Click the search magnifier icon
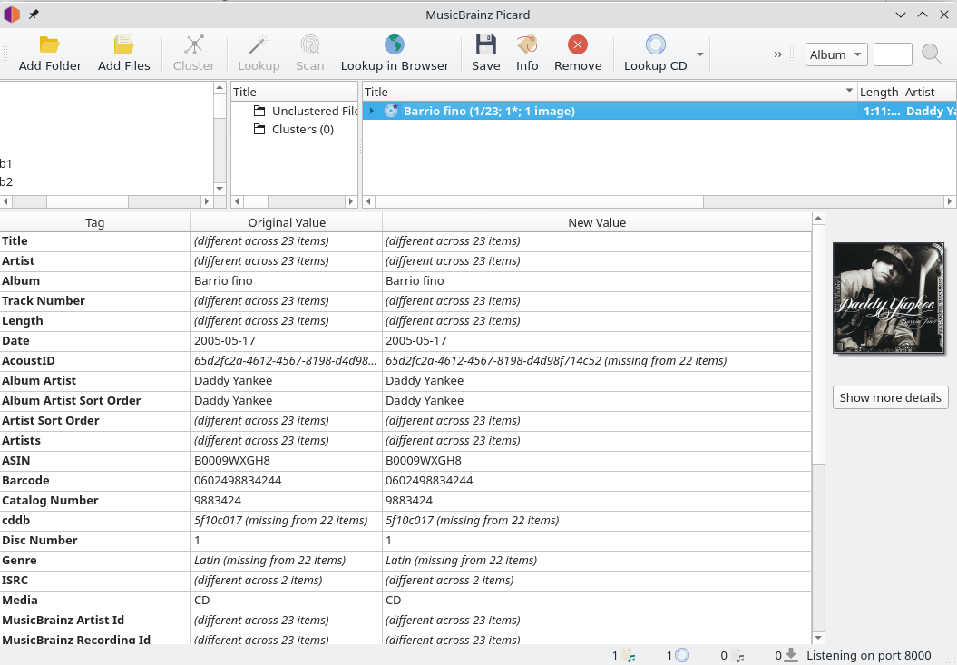The image size is (957, 665). point(931,54)
